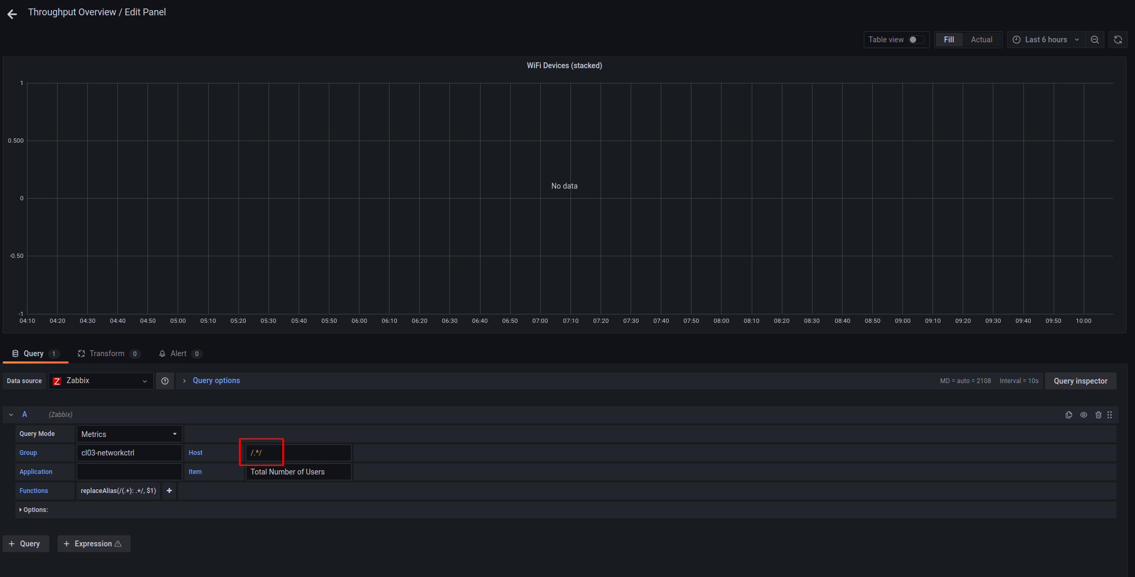
Task: Click the Expression button
Action: click(x=94, y=543)
